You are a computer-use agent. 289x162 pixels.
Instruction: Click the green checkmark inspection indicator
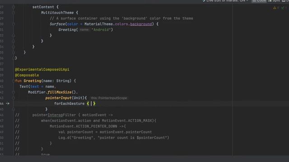pos(284,8)
